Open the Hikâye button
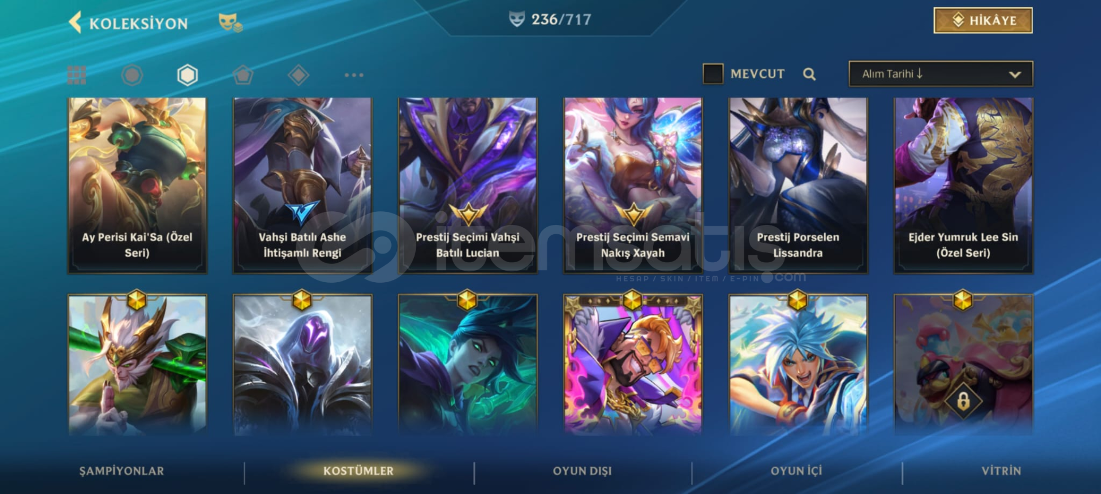 pyautogui.click(x=983, y=21)
